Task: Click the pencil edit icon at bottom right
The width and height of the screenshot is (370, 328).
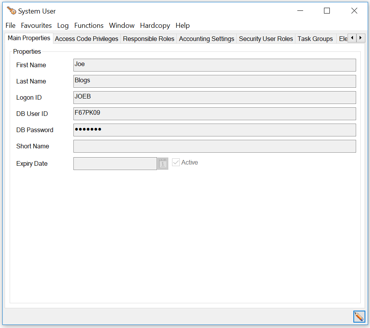Action: [359, 316]
